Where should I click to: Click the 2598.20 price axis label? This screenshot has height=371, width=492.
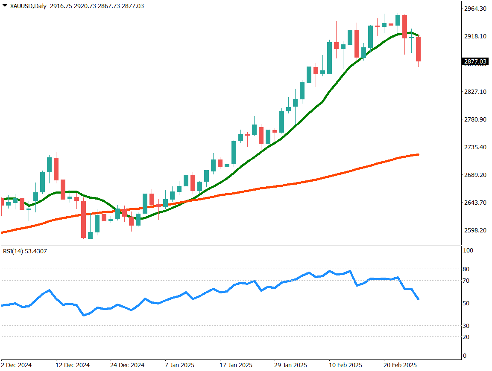(475, 230)
